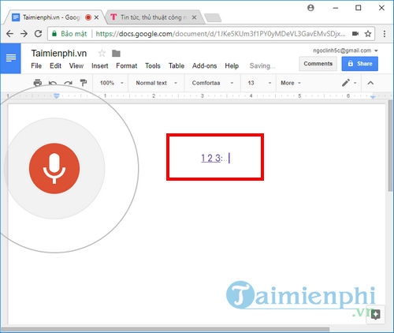Click the tab recording indicator dot

88,17
